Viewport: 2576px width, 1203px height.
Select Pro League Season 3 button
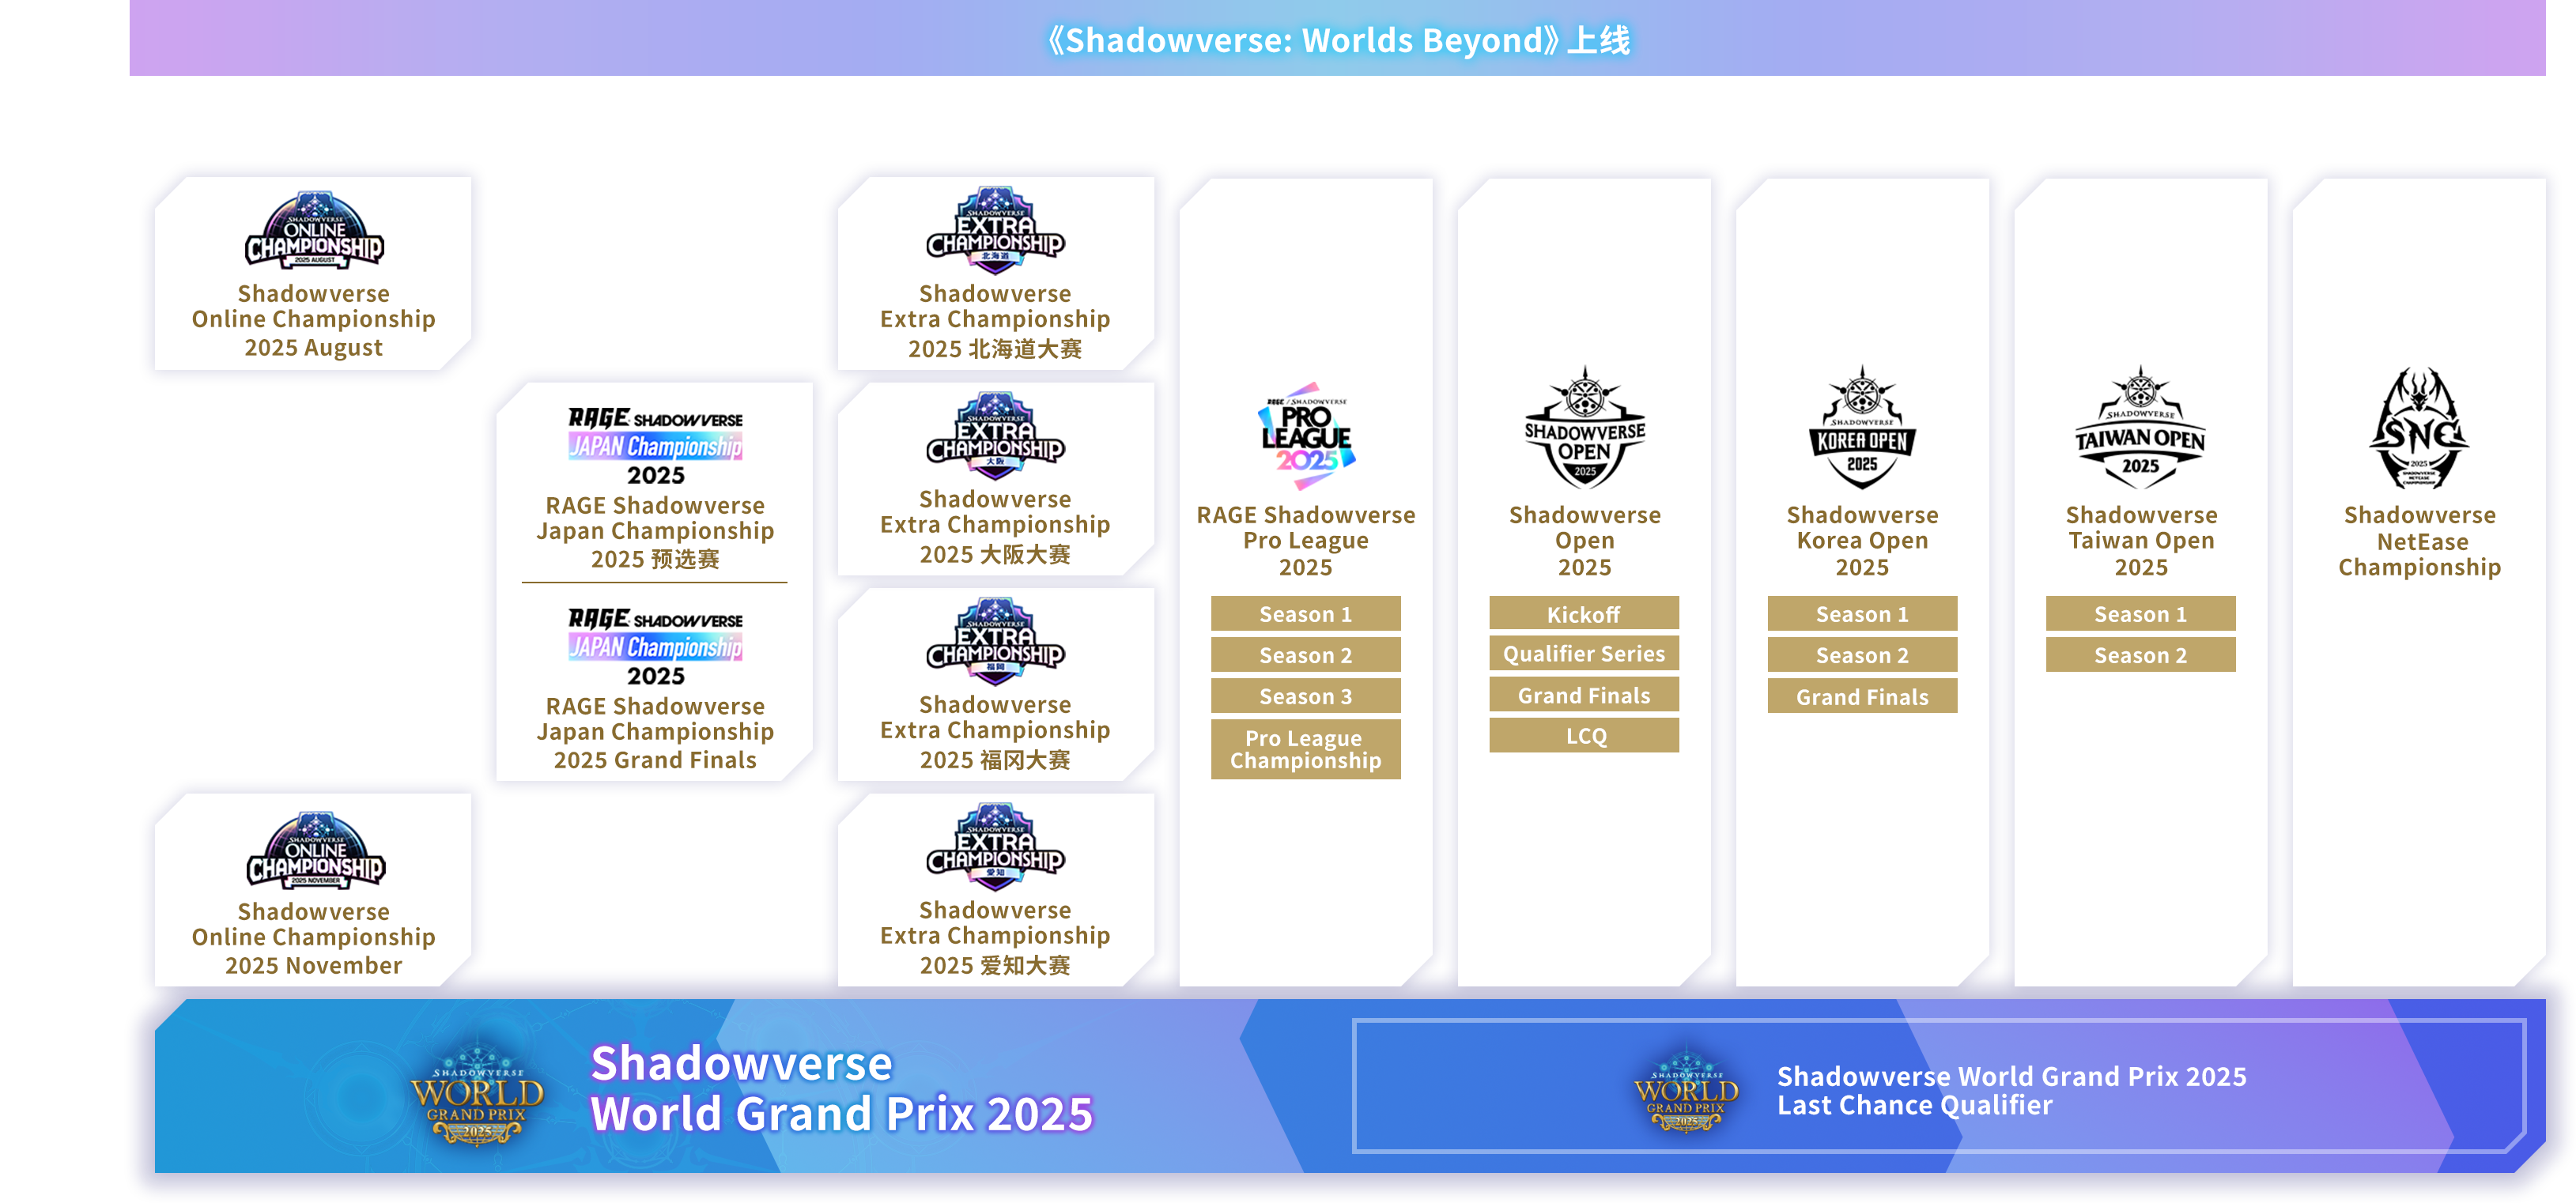pos(1306,696)
